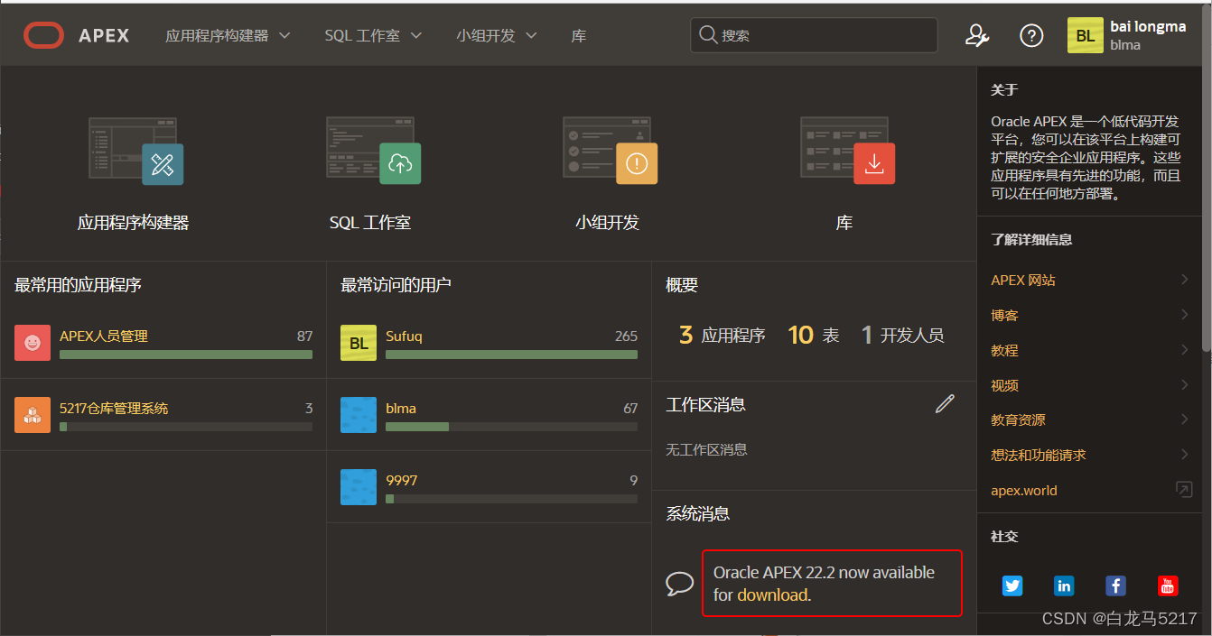Click the 5217仓库管理系统 orange app icon
This screenshot has width=1212, height=636.
33,415
